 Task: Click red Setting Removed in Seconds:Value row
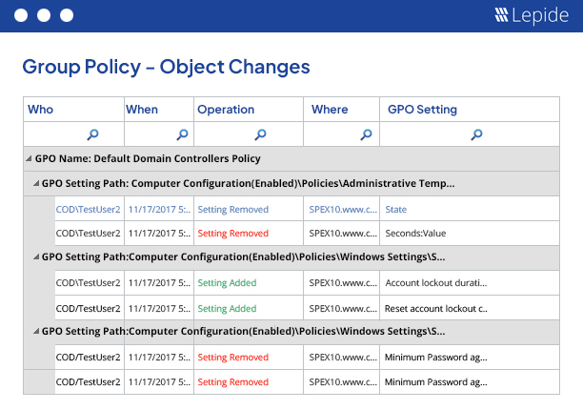(x=233, y=234)
